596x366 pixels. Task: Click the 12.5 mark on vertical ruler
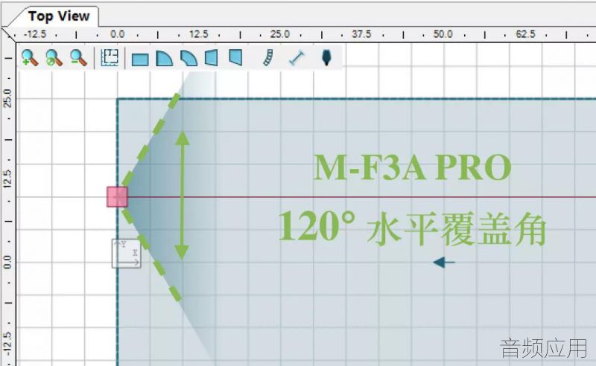tap(7, 179)
